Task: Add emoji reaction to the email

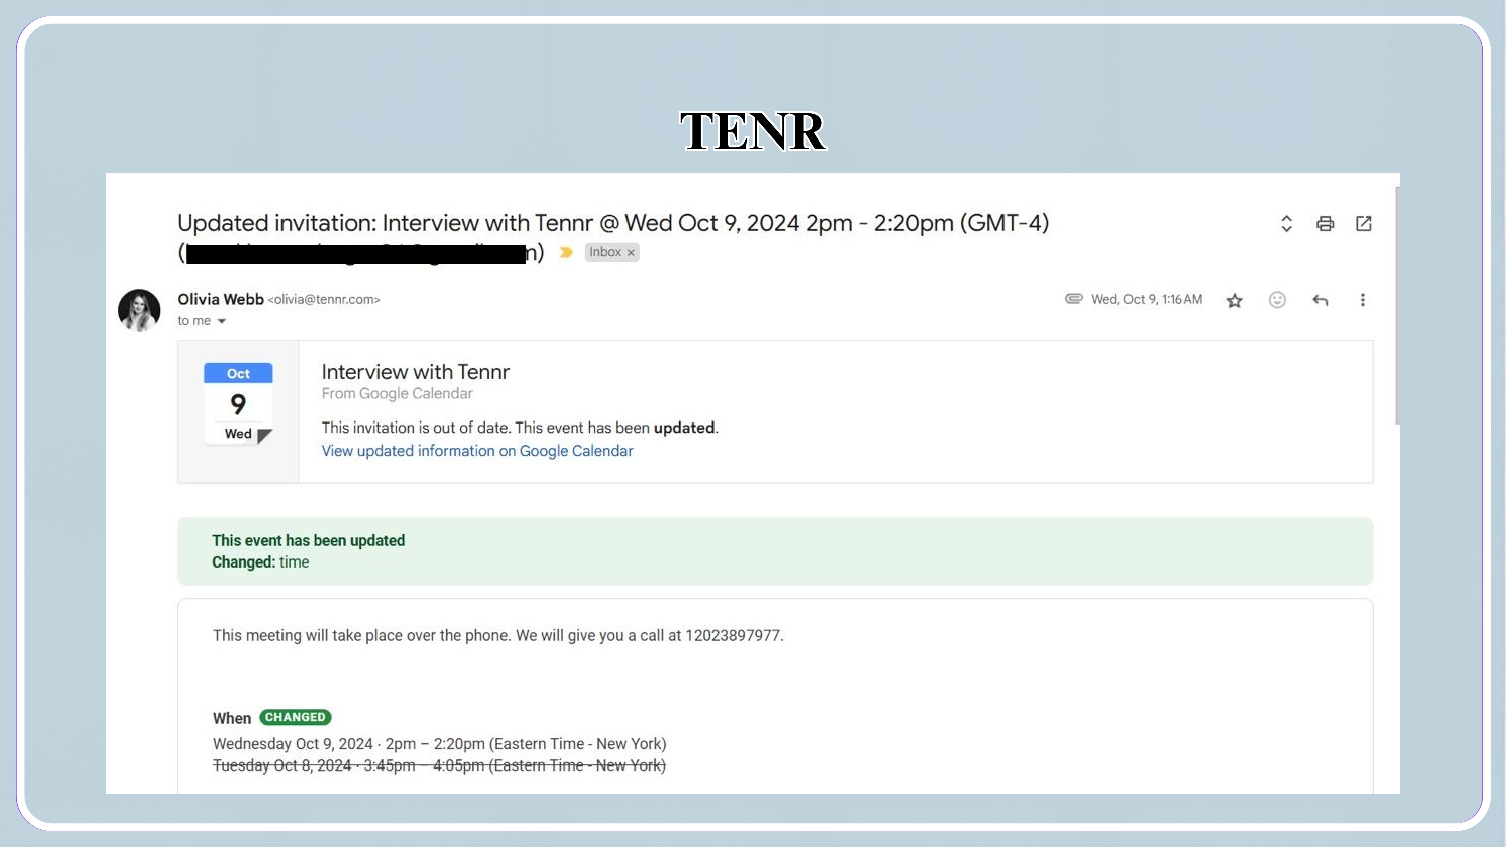Action: click(1277, 299)
